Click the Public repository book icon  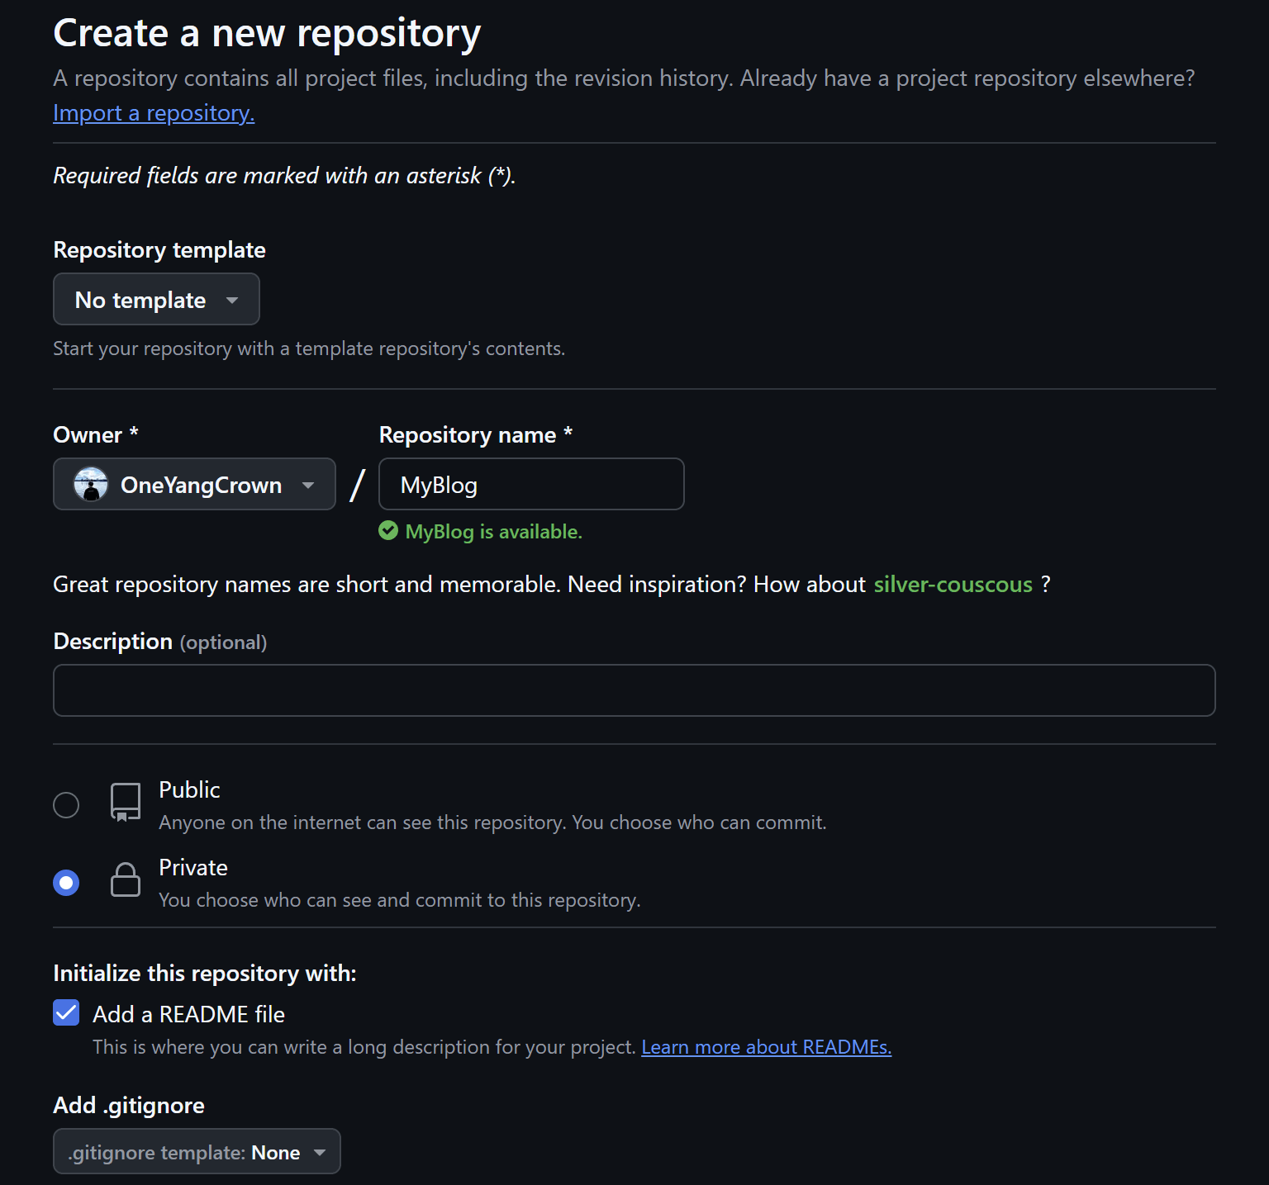(126, 802)
